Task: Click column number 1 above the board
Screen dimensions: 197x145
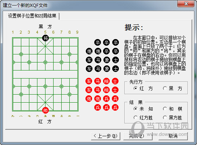Action: tap(13, 32)
